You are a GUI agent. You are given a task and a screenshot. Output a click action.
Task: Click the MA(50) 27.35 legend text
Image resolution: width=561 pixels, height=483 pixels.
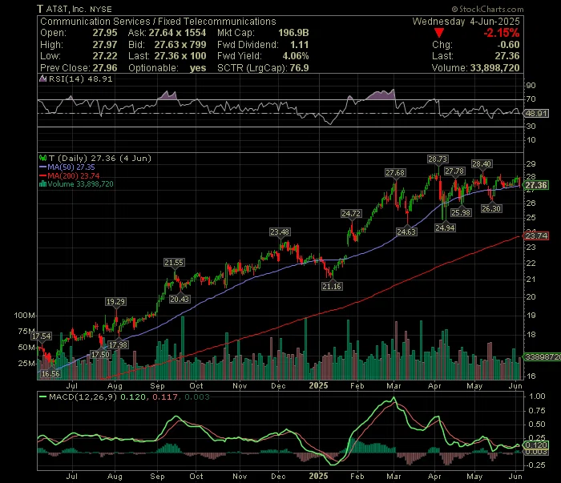click(71, 167)
